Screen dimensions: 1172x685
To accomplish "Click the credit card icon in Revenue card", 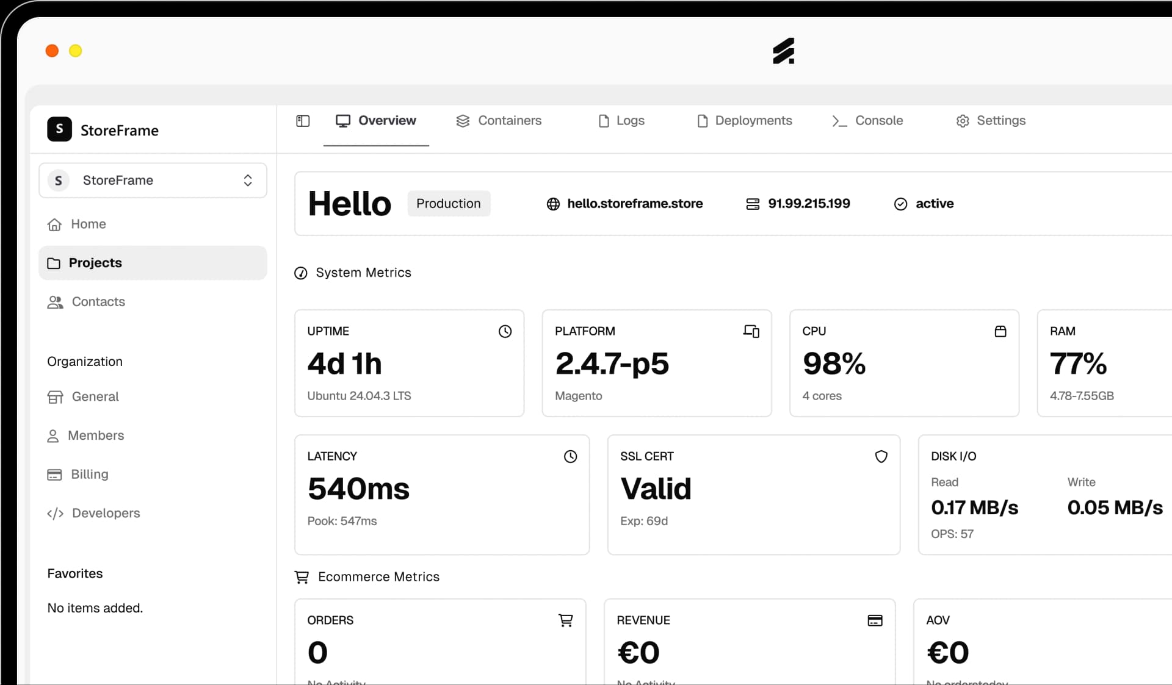I will tap(875, 620).
